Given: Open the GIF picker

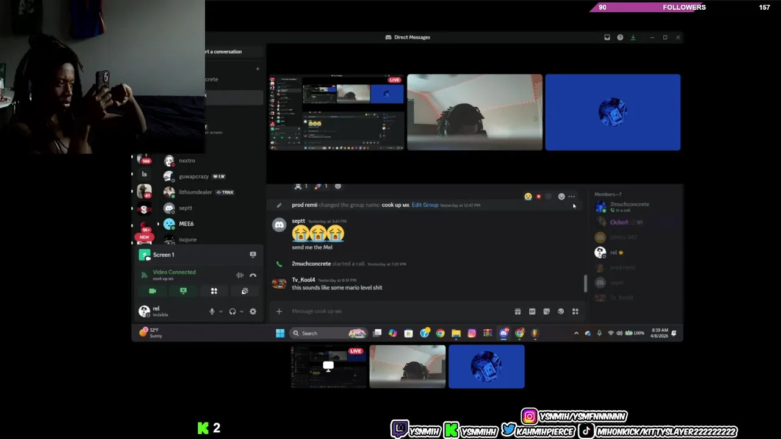Looking at the screenshot, I should click(532, 312).
